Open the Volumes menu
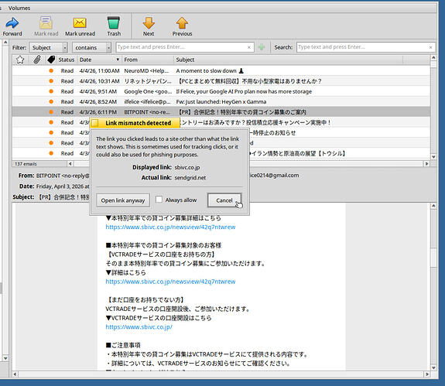 19,8
